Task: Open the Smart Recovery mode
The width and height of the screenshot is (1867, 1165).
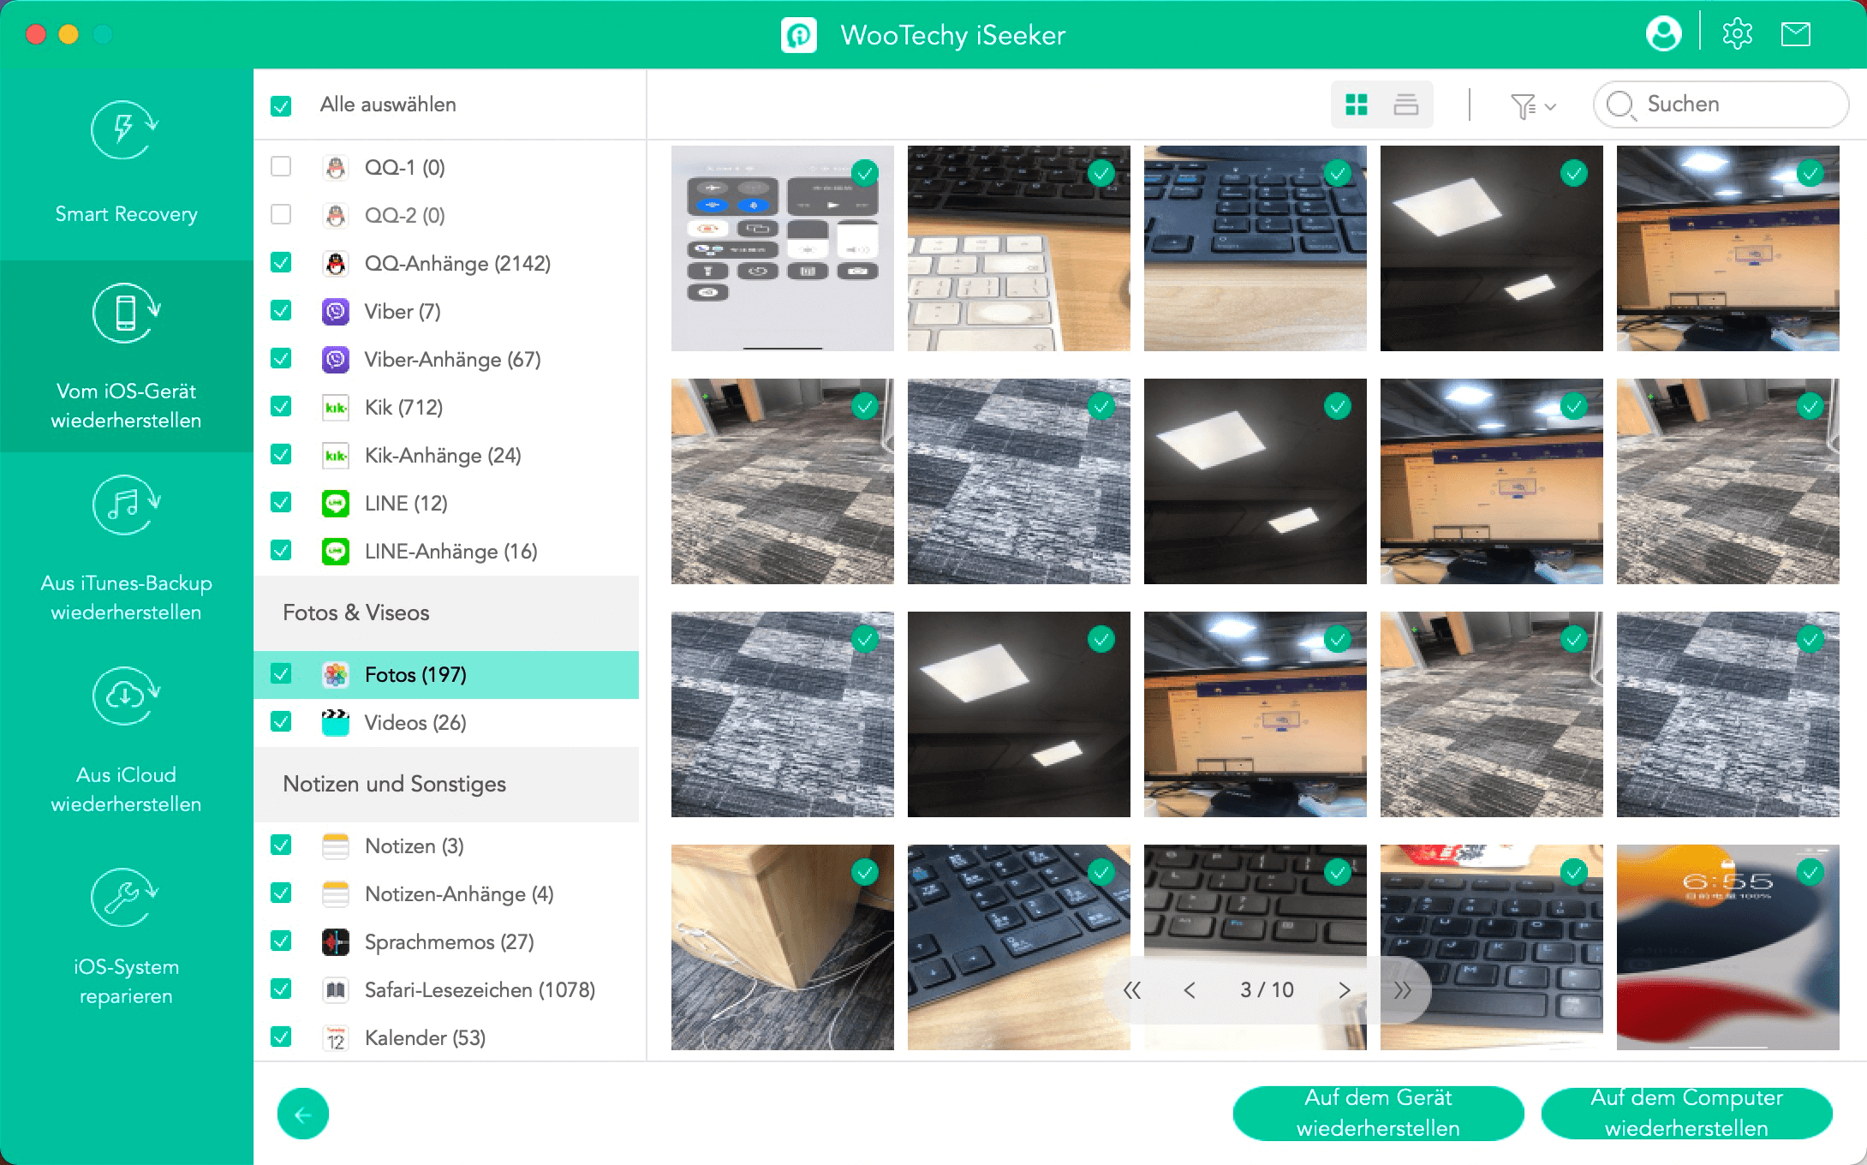Action: (126, 163)
